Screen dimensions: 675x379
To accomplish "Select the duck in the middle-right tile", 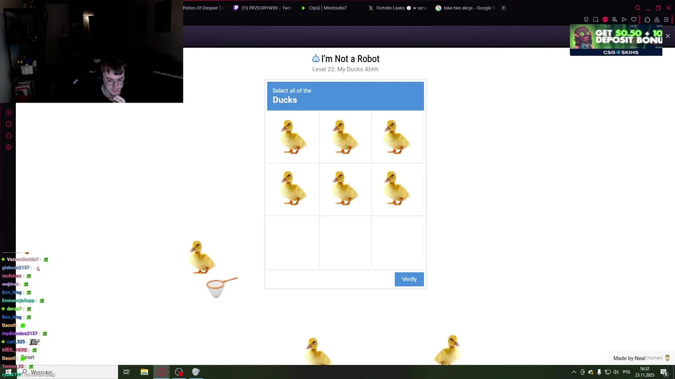I will pos(397,188).
